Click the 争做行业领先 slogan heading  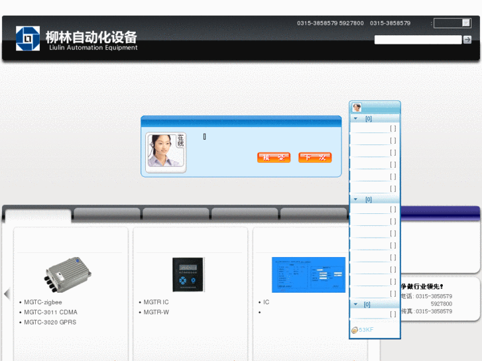tap(422, 286)
